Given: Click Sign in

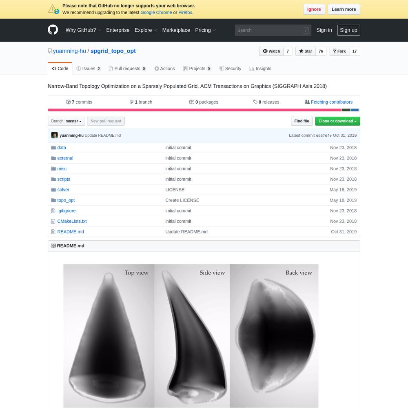Looking at the screenshot, I should point(324,30).
